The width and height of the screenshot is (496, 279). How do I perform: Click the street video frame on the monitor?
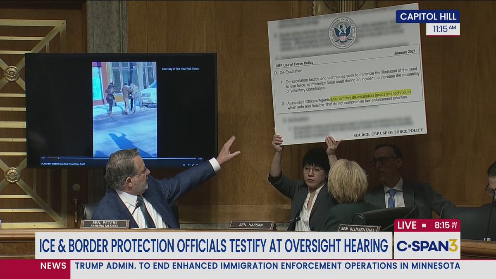124,109
